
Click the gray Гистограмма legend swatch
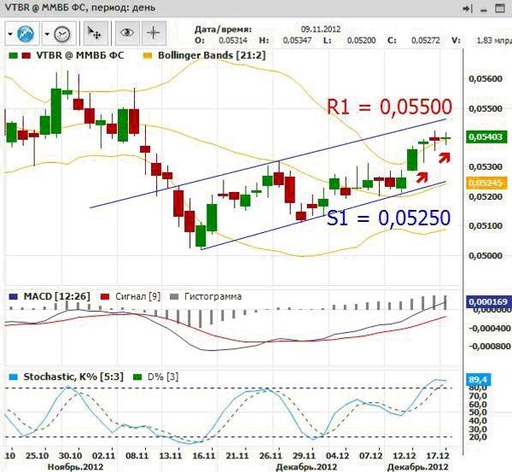[x=175, y=297]
